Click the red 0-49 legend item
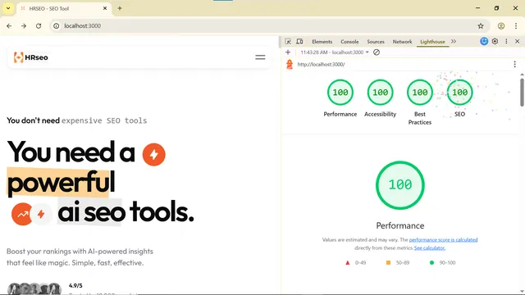The height and width of the screenshot is (295, 525). click(355, 262)
